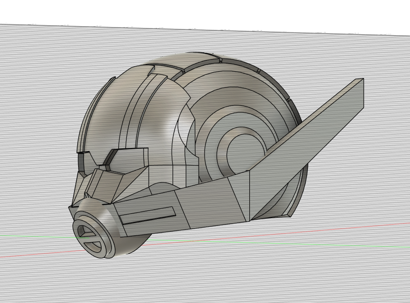Select the crossbar inside the respirator opening
The height and width of the screenshot is (303, 410).
[x=89, y=239]
